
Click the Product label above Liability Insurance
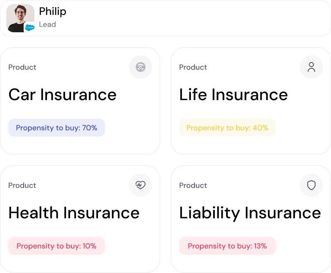pos(193,185)
